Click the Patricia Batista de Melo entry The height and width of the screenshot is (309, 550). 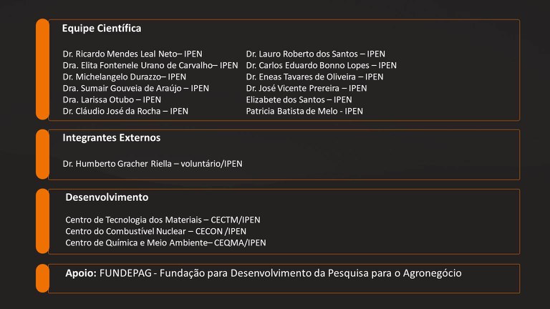pos(304,111)
